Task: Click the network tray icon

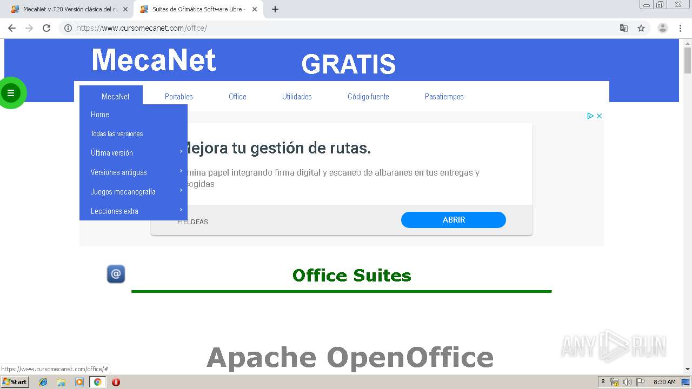Action: click(615, 382)
